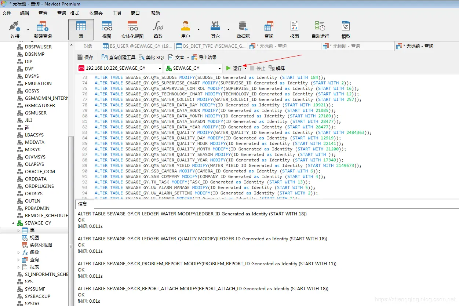
Task: Save the query with 保存 button
Action: point(85,57)
